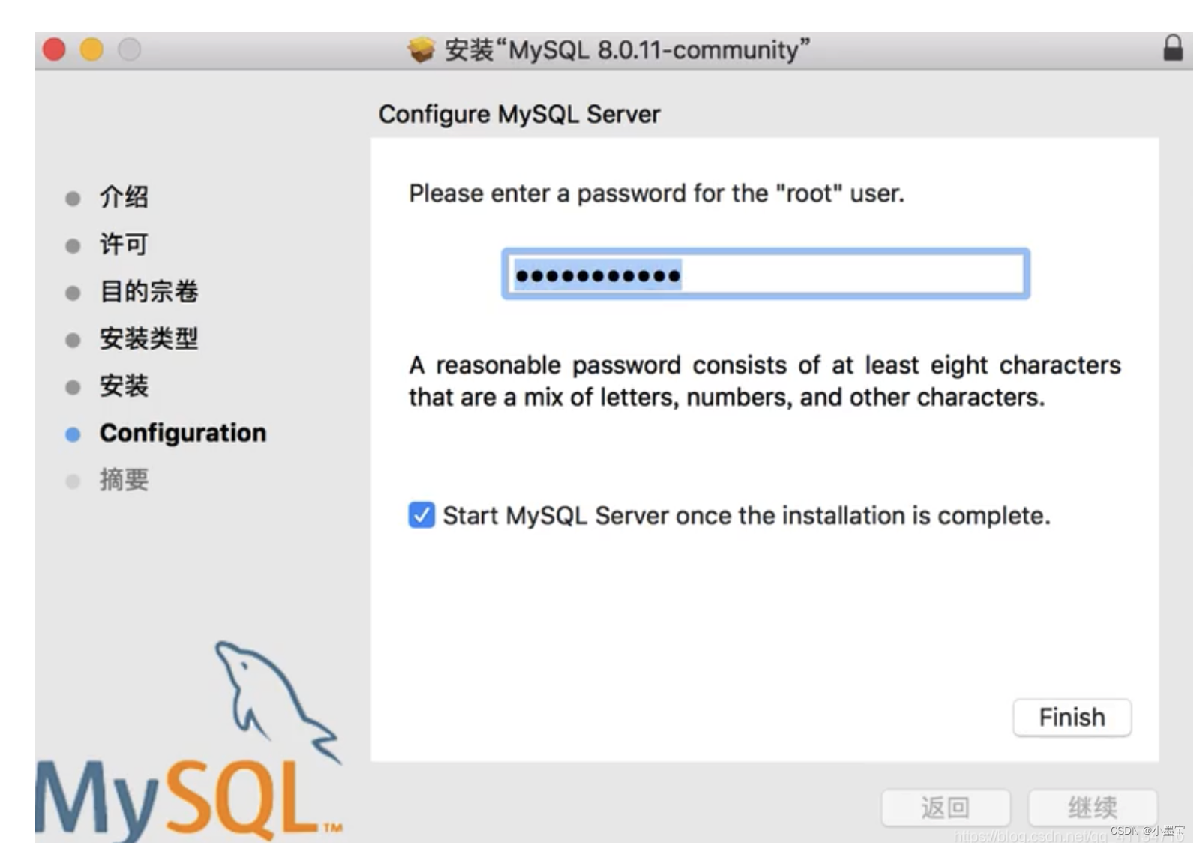Click the MySQL dolphin logo
The width and height of the screenshot is (1197, 843).
(188, 741)
